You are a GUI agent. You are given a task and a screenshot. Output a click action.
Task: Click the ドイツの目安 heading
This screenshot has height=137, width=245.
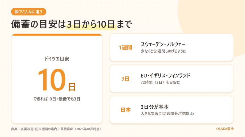(x=57, y=59)
